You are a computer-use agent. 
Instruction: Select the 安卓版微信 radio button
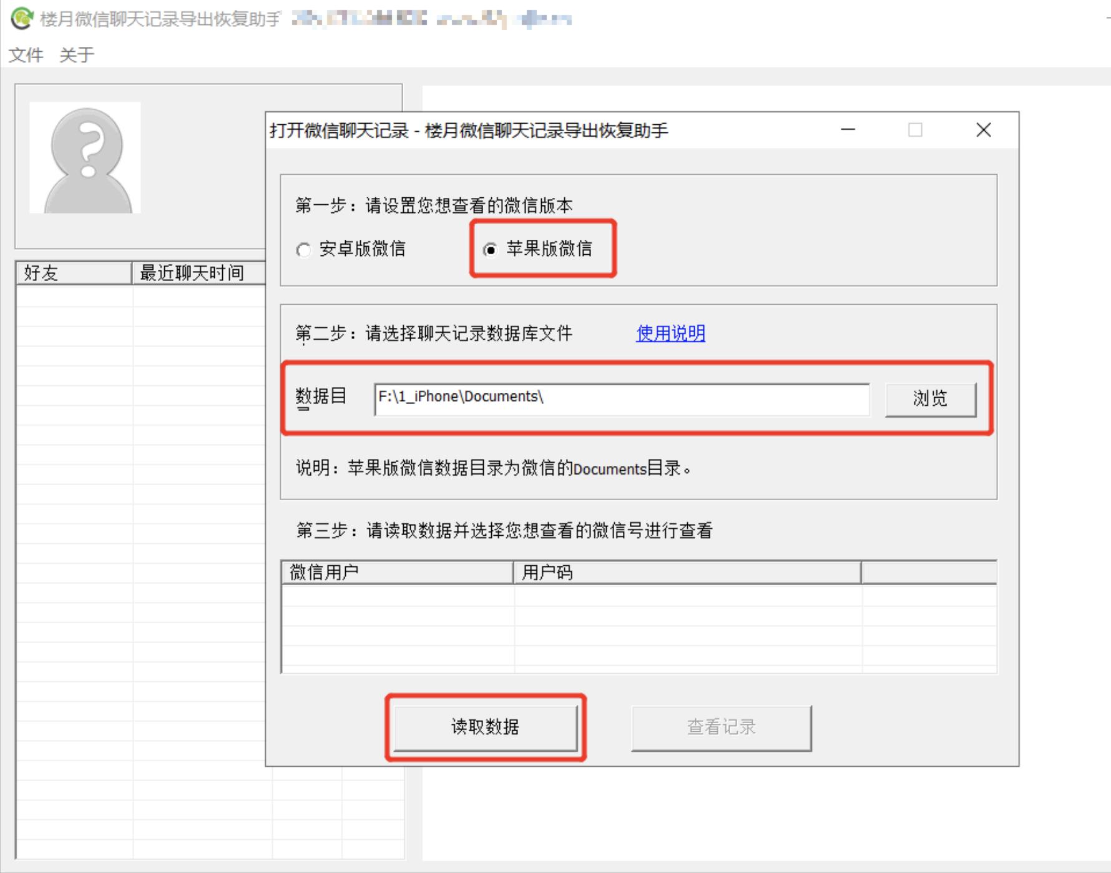coord(304,249)
